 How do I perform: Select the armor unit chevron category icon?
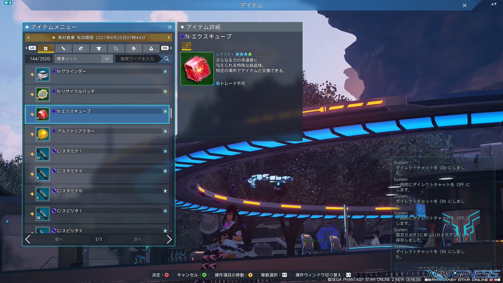pyautogui.click(x=80, y=48)
